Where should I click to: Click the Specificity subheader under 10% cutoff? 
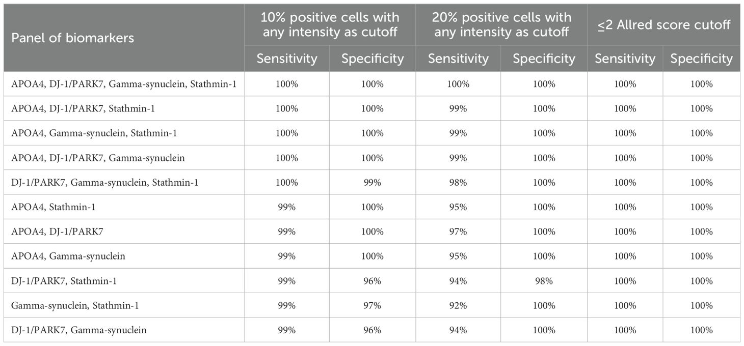[373, 59]
